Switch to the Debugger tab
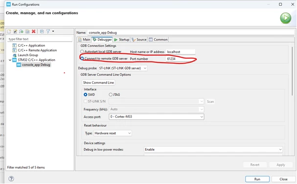297x184 pixels. [x=102, y=40]
